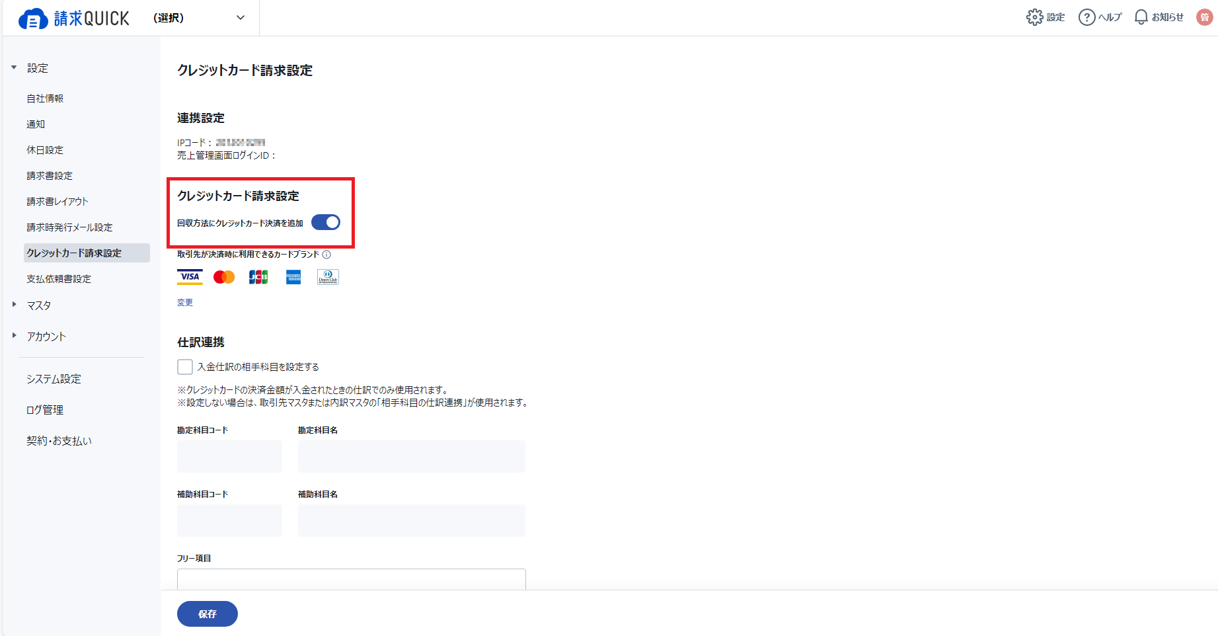The height and width of the screenshot is (636, 1218).
Task: Open 支払依頼書設定 in sidebar
Action: [x=59, y=279]
